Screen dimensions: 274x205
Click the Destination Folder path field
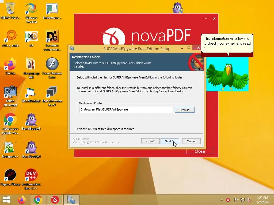point(126,110)
